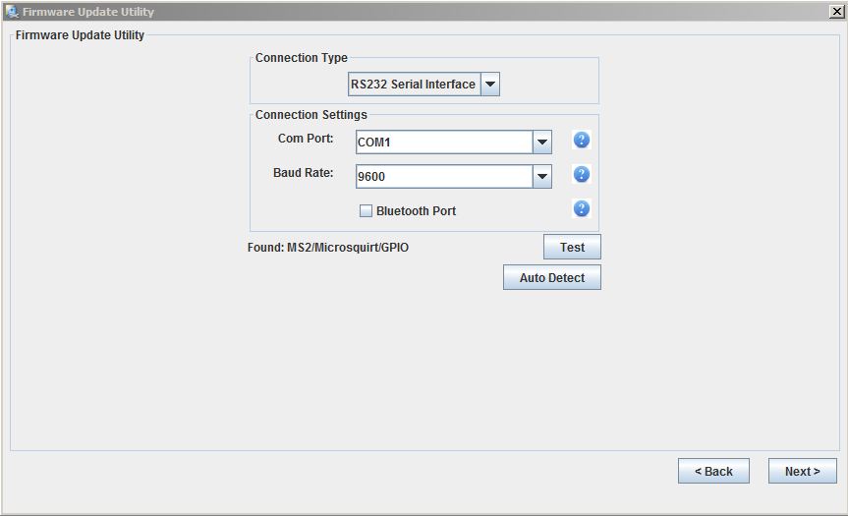Click the 9600 baud rate field
Screen dimensions: 848x516
pyautogui.click(x=442, y=177)
